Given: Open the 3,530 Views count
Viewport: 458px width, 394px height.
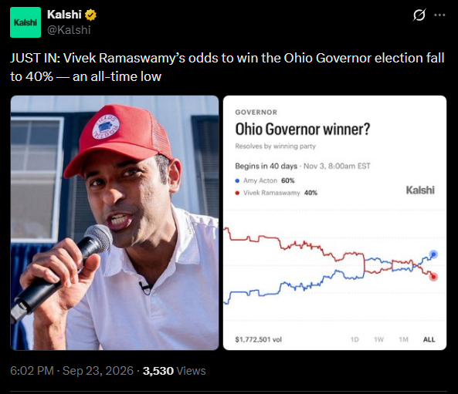Looking at the screenshot, I should point(174,371).
